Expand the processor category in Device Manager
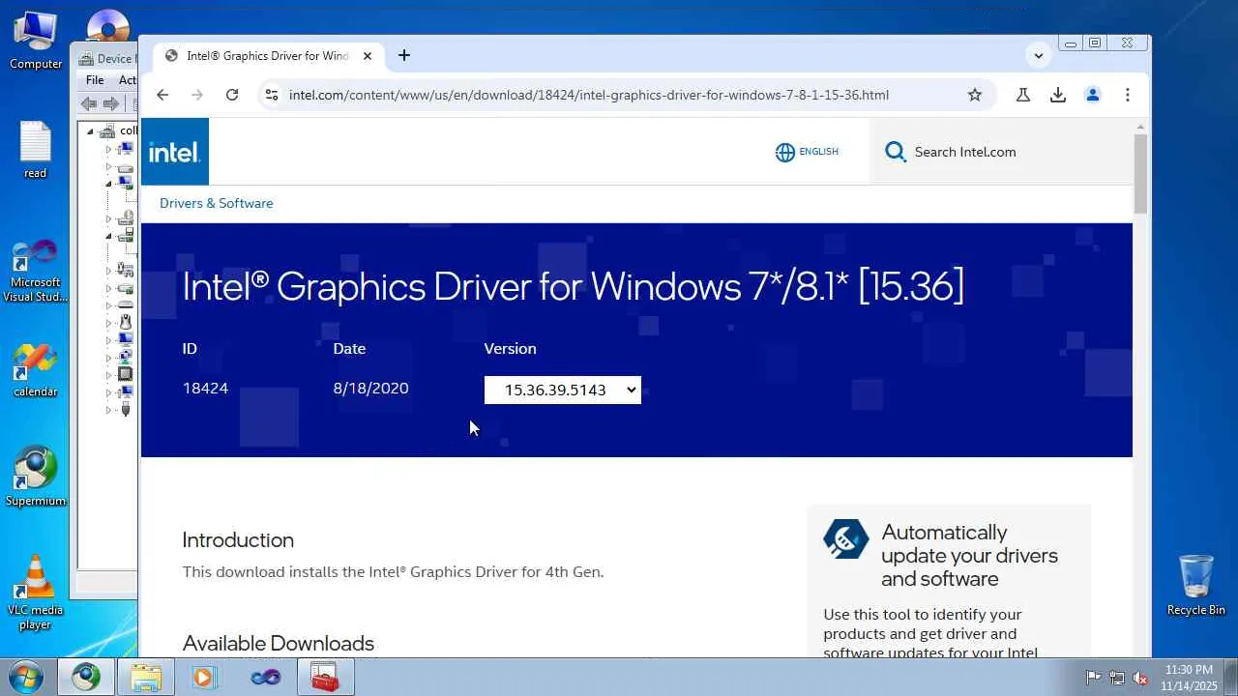 pos(108,374)
